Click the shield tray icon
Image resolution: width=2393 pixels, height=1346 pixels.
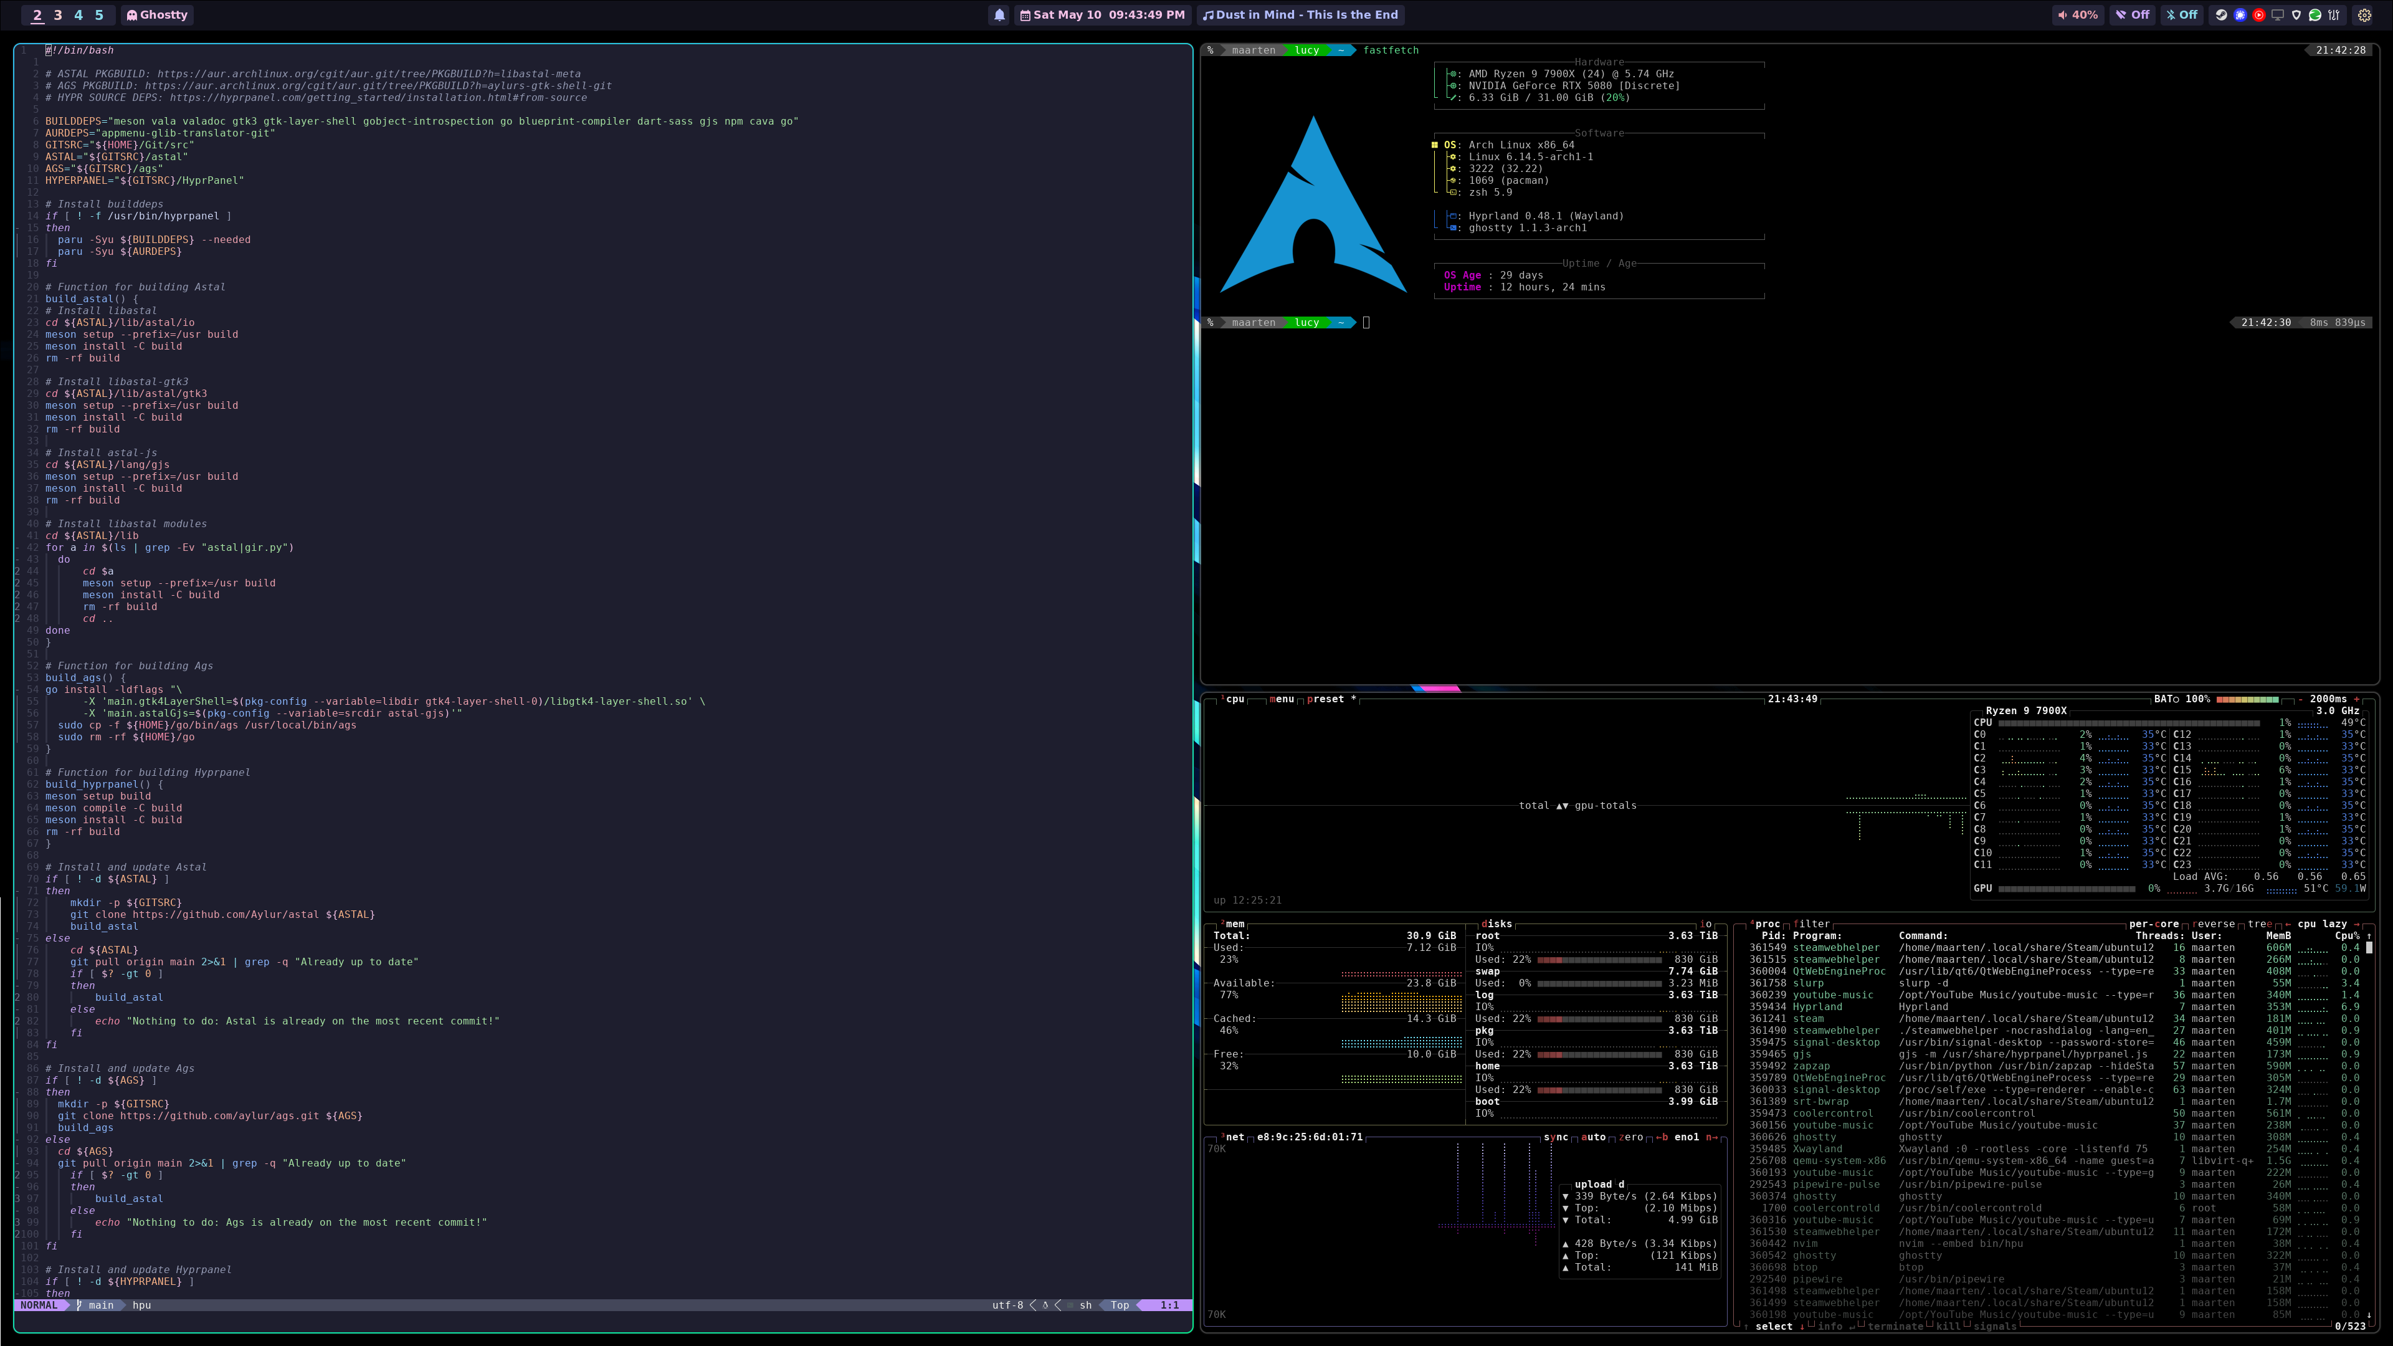click(x=2296, y=15)
